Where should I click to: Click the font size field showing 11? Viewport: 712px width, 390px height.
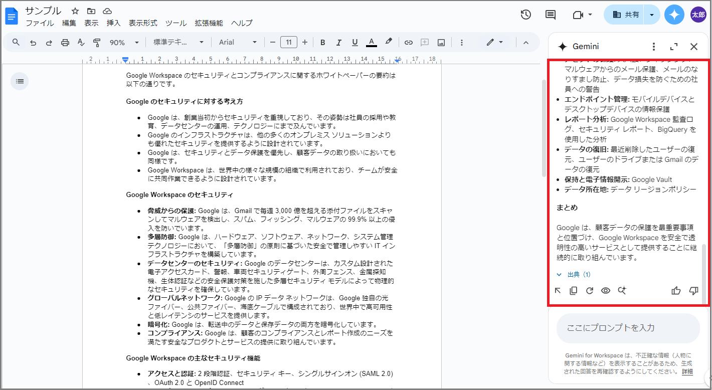(x=289, y=42)
